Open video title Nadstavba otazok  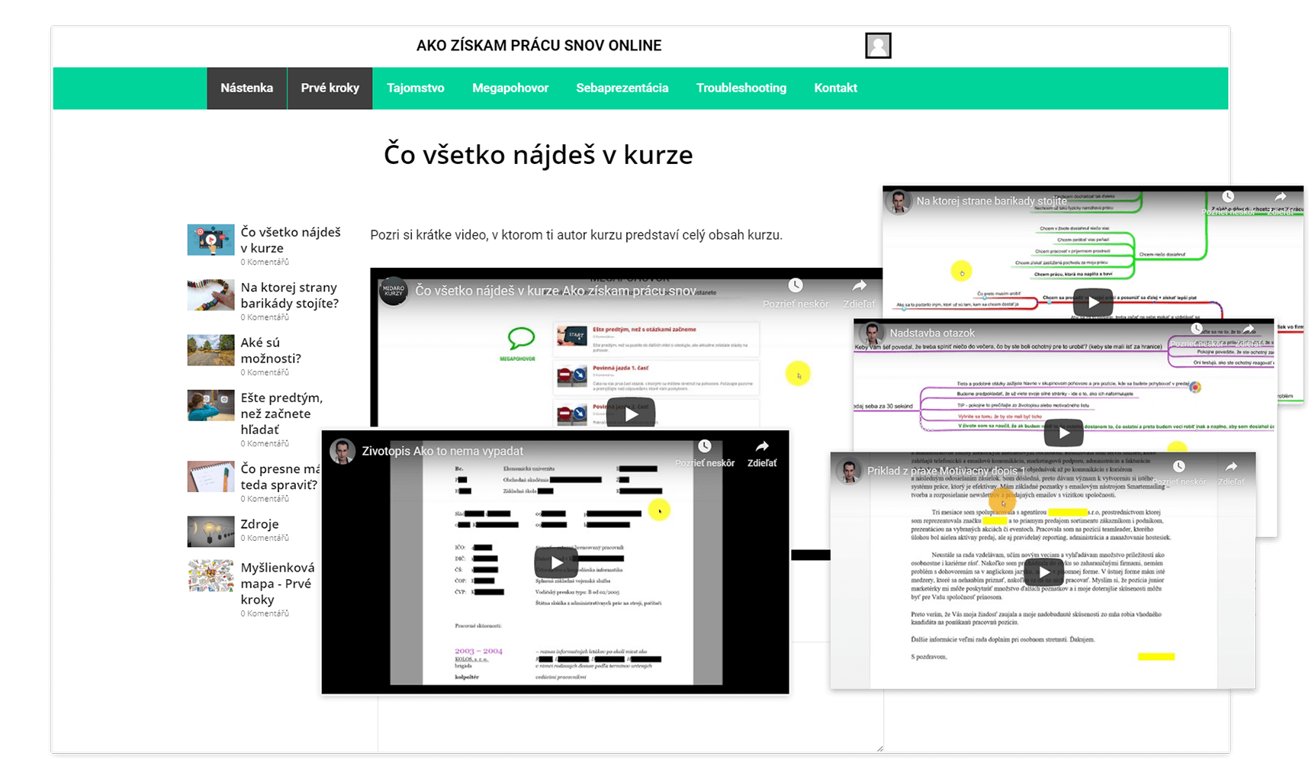tap(932, 333)
